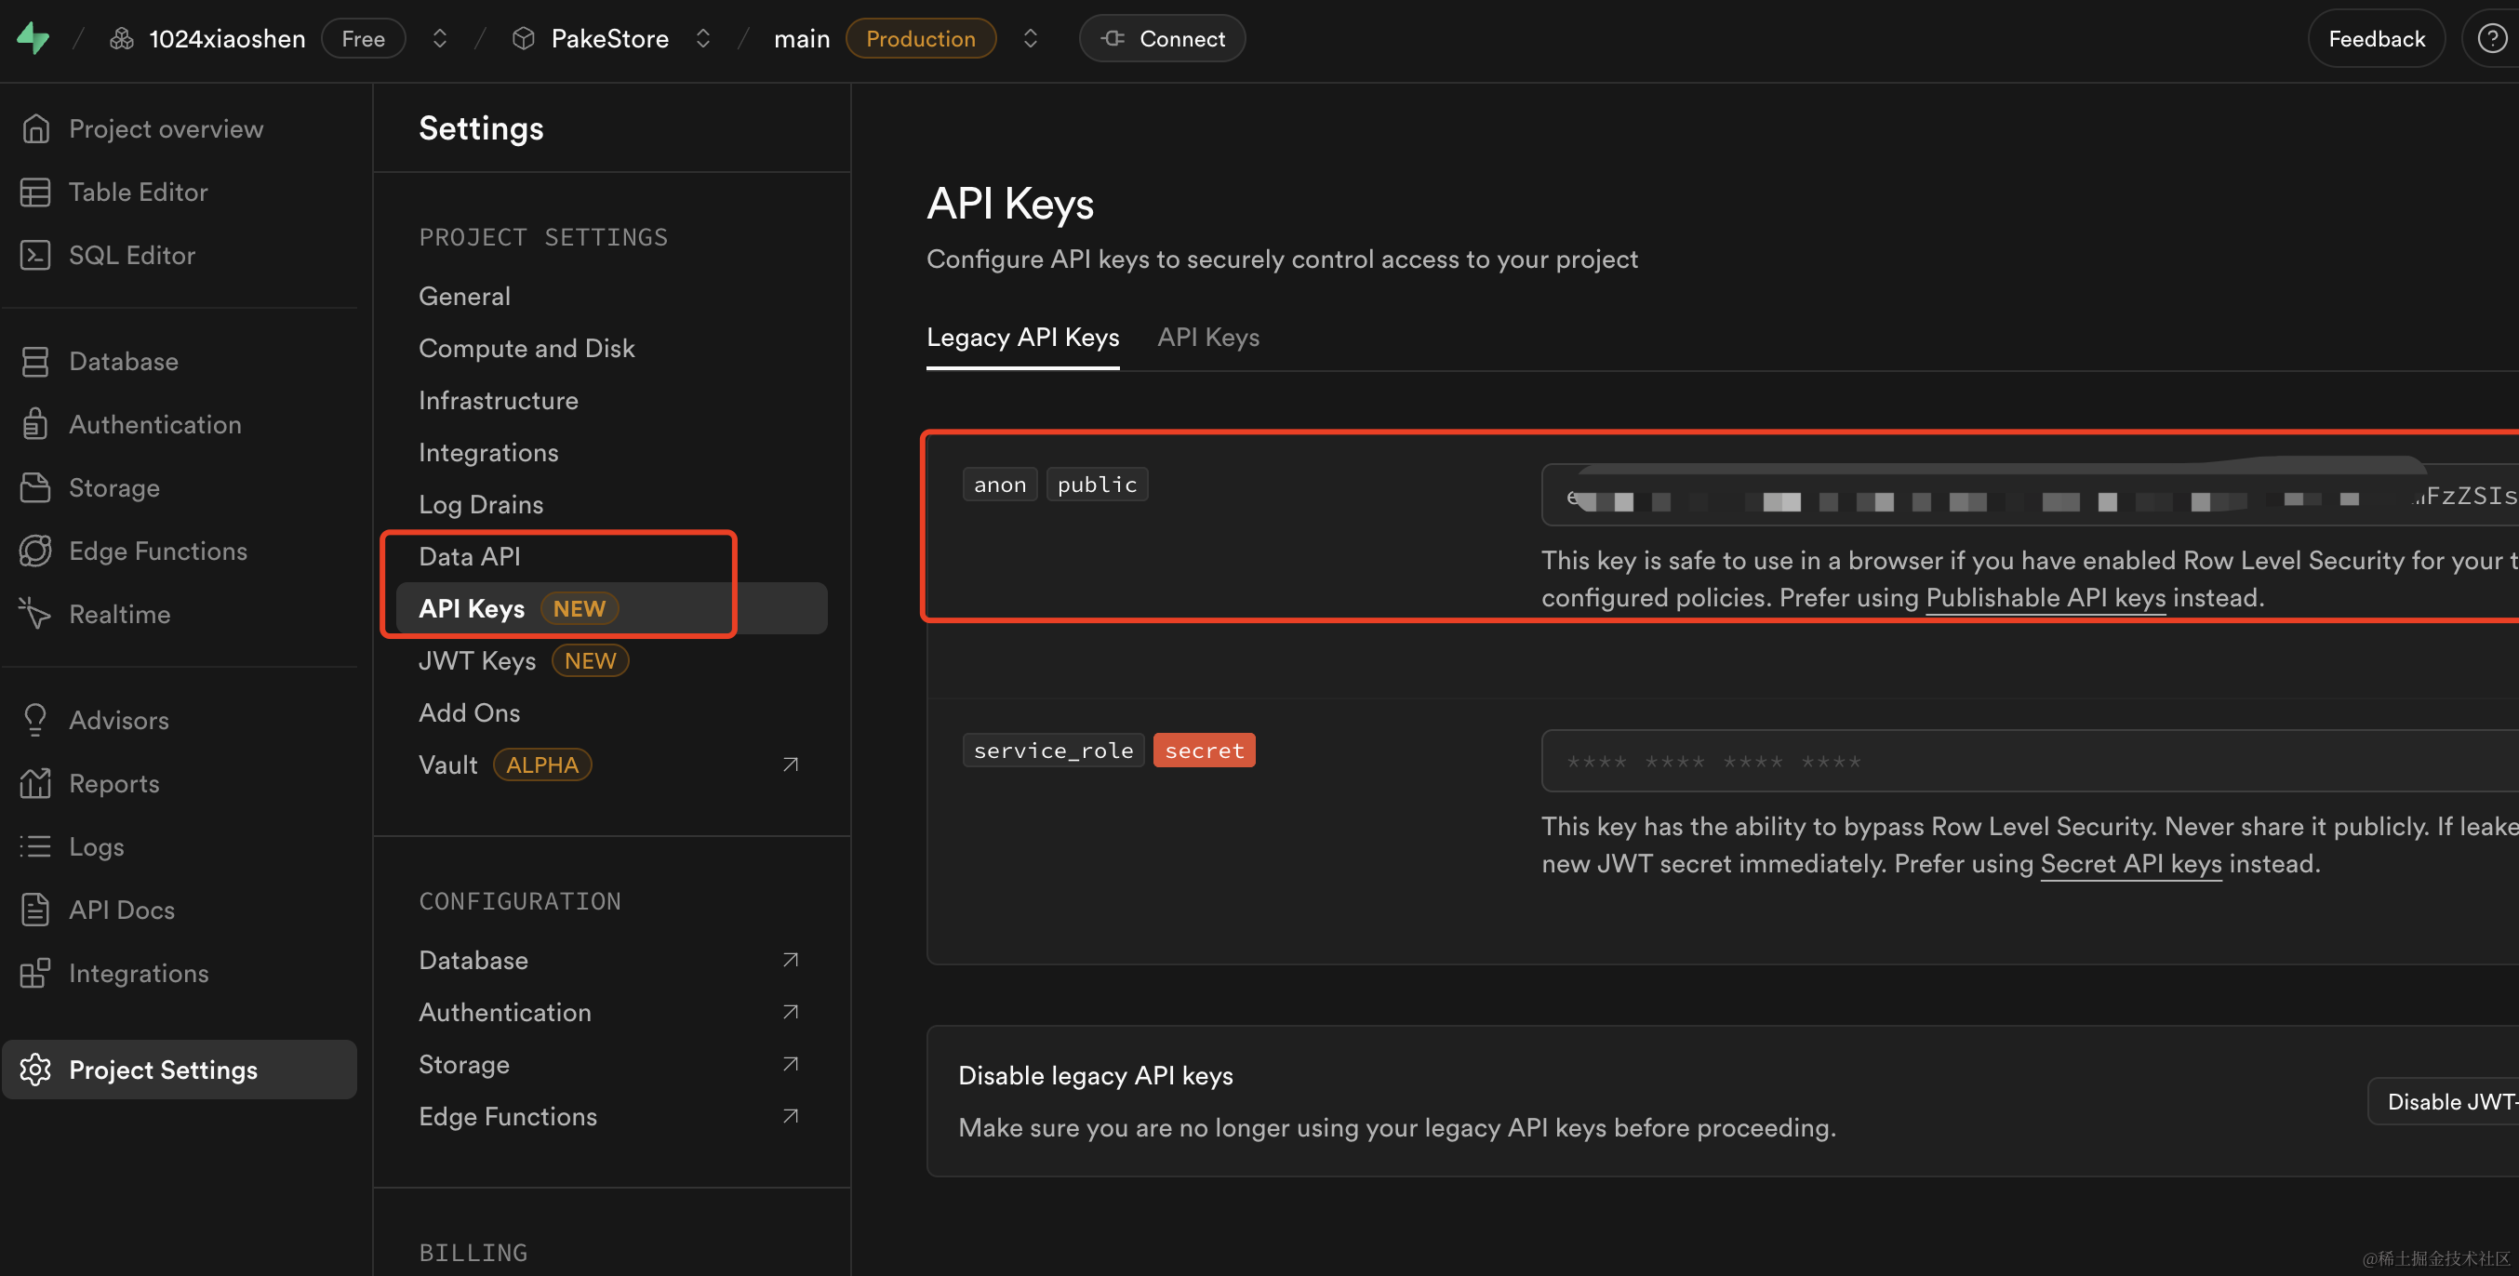This screenshot has width=2519, height=1276.
Task: Open Table Editor from sidebar
Action: (x=138, y=192)
